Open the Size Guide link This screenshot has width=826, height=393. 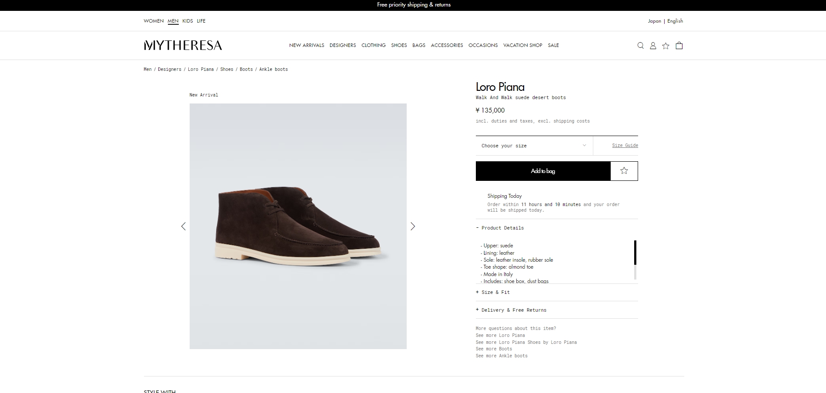[625, 145]
